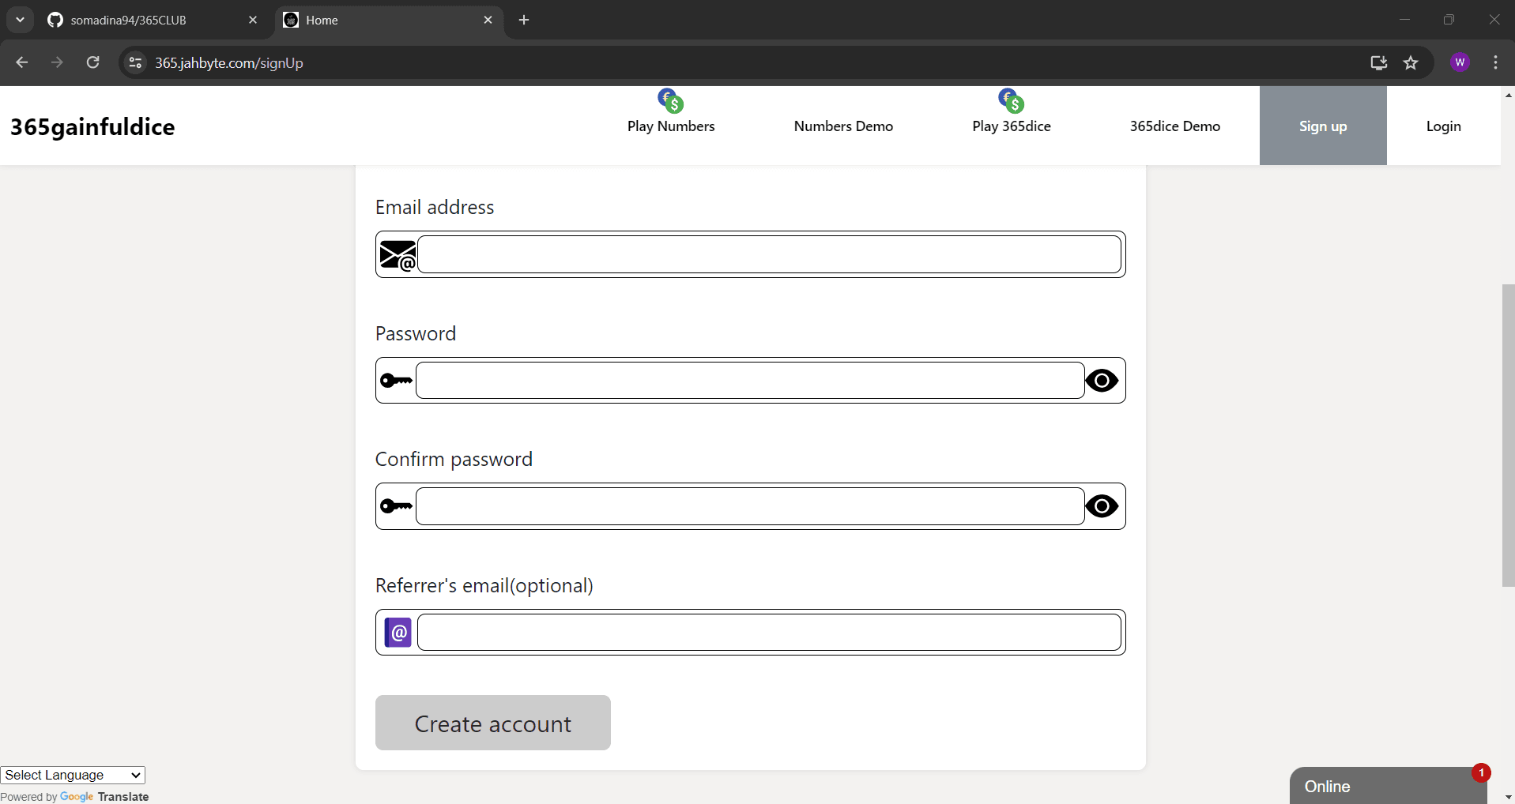
Task: Click the key icon in the Password row
Action: [x=397, y=381]
